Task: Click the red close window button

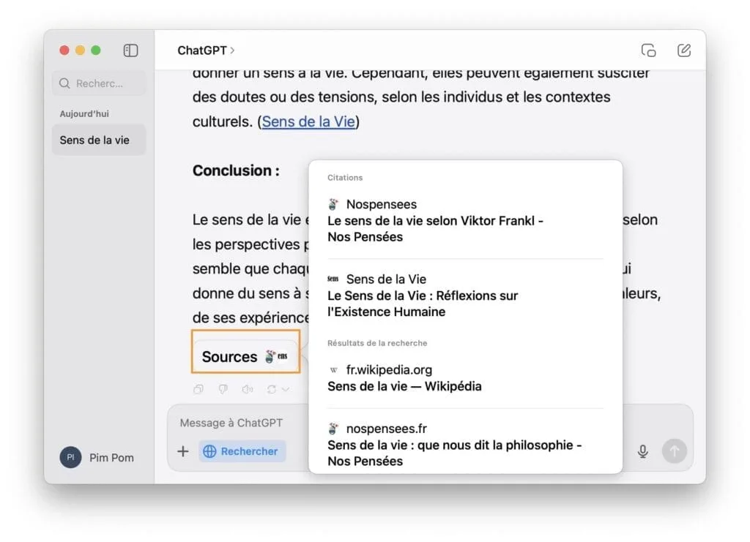Action: point(64,50)
